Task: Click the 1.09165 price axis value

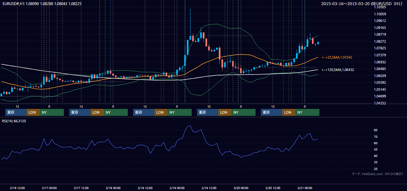Action: coord(380,28)
